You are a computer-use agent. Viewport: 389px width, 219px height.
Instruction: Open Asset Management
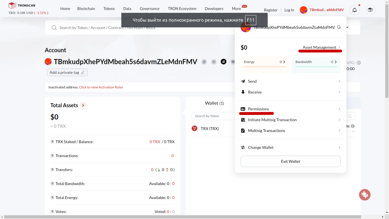(x=322, y=47)
